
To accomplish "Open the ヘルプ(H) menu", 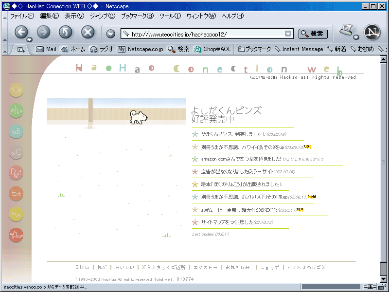I will pos(233,16).
